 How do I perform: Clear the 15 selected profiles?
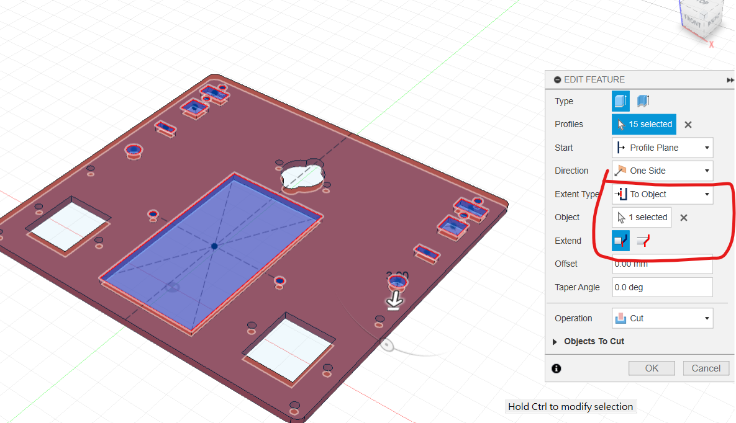[688, 125]
